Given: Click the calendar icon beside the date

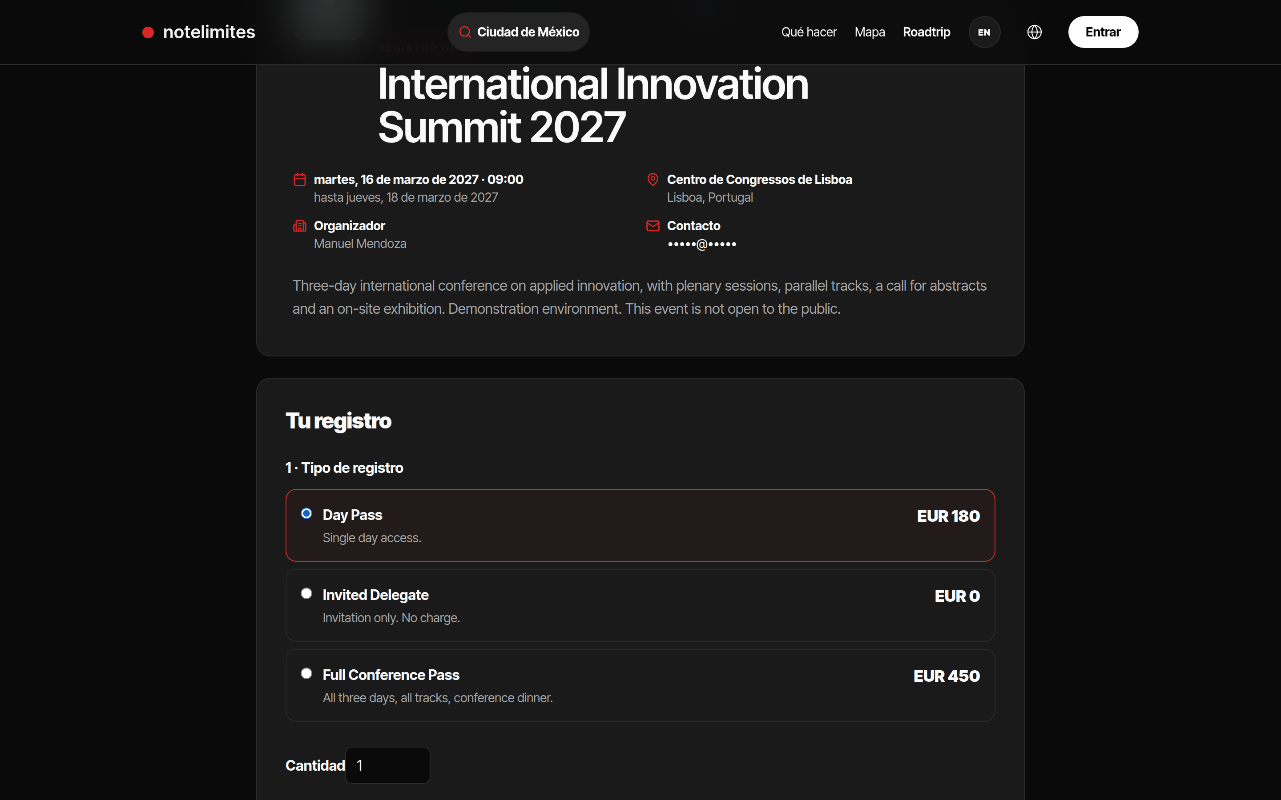Looking at the screenshot, I should (x=300, y=180).
